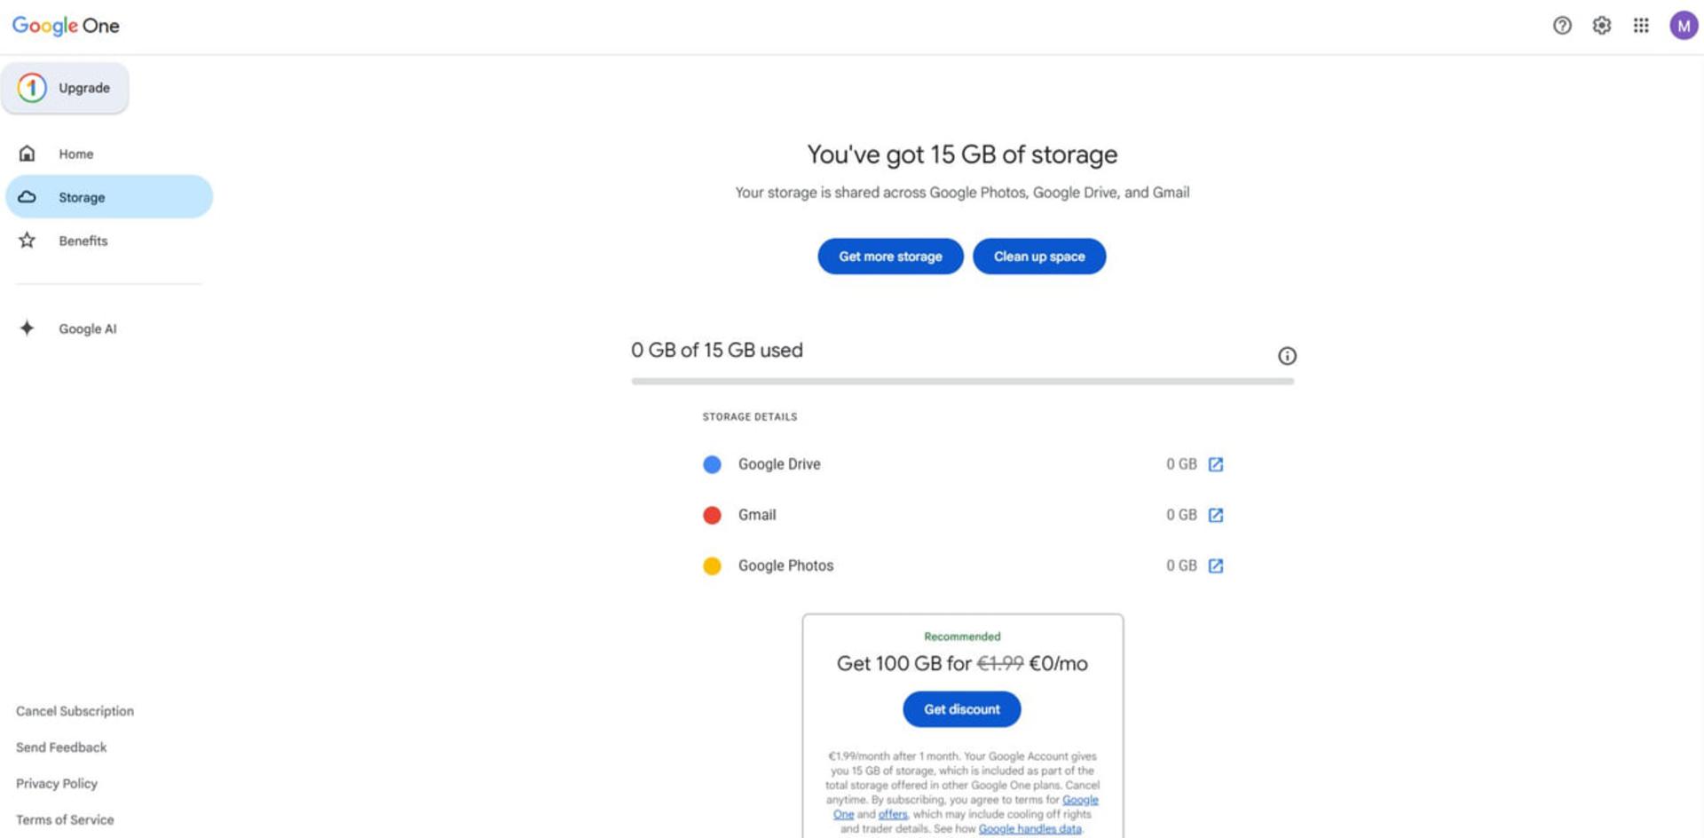This screenshot has height=838, width=1704.
Task: Open Privacy Policy link
Action: tap(57, 784)
